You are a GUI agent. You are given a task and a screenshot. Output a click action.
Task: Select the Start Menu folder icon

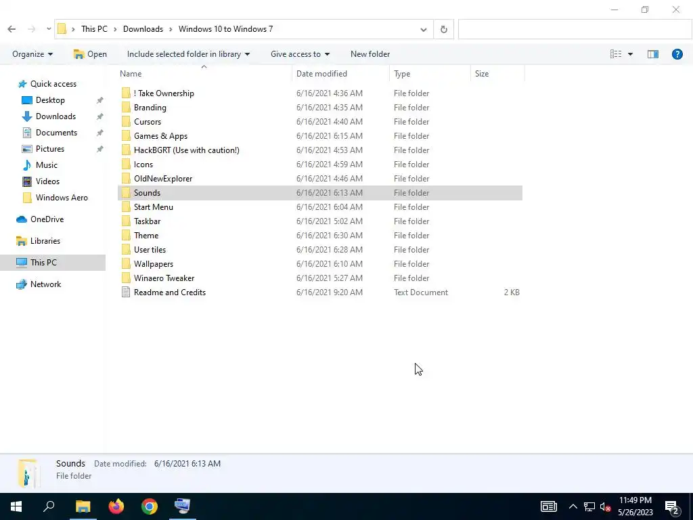(x=126, y=207)
